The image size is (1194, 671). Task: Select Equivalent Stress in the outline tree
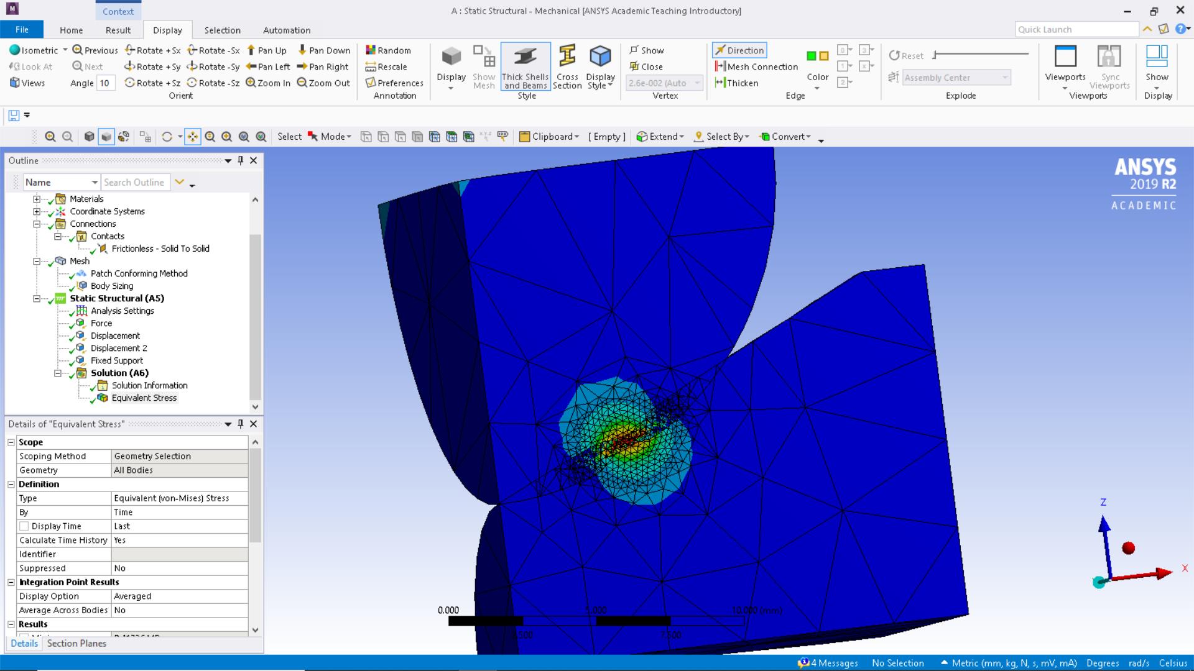tap(144, 398)
